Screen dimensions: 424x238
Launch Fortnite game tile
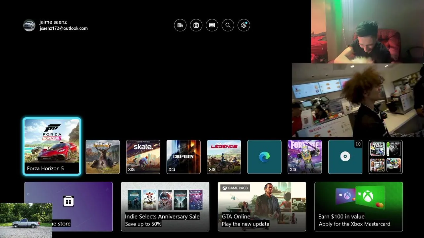point(305,157)
